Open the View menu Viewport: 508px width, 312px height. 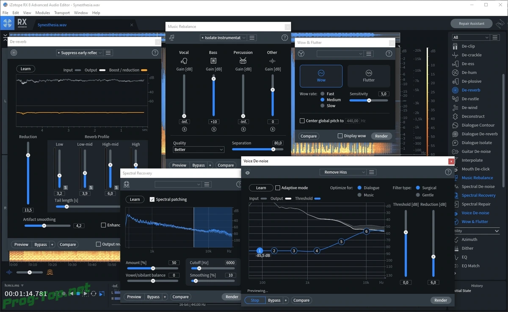coord(27,13)
